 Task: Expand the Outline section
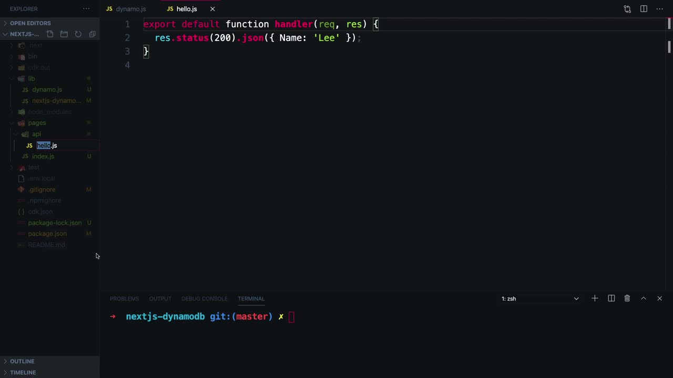[x=22, y=361]
